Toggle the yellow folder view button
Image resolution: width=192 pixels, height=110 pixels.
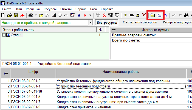pos(153,15)
